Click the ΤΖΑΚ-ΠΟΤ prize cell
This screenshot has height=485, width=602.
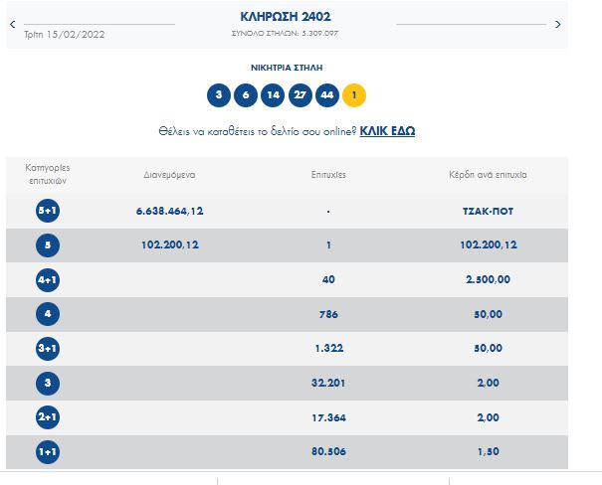click(488, 212)
